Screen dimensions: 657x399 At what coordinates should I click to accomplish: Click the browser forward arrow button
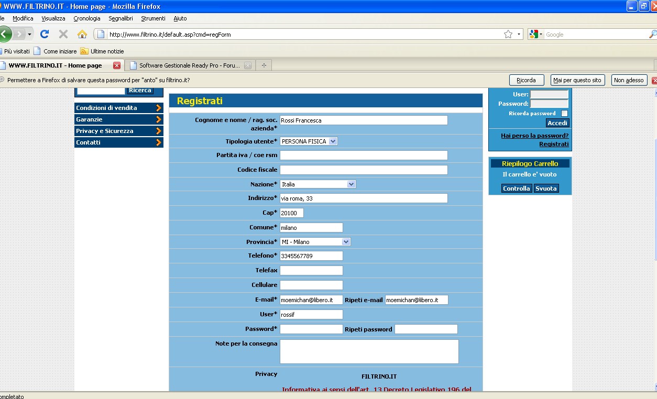[x=19, y=34]
